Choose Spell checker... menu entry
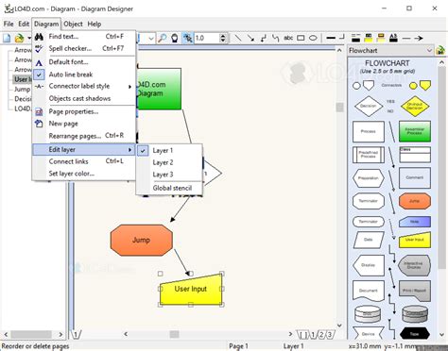448x351 pixels. (x=84, y=48)
